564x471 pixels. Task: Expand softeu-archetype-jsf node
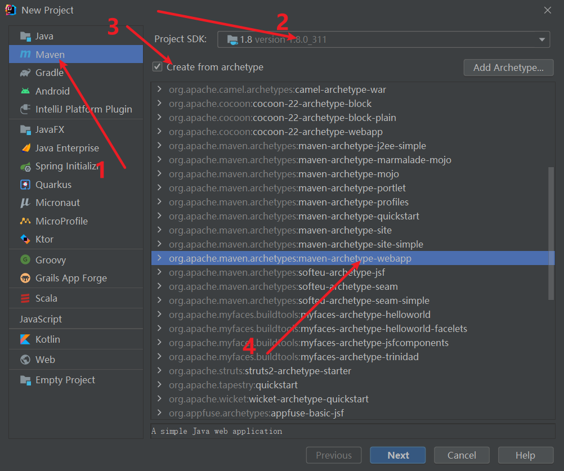pyautogui.click(x=159, y=272)
